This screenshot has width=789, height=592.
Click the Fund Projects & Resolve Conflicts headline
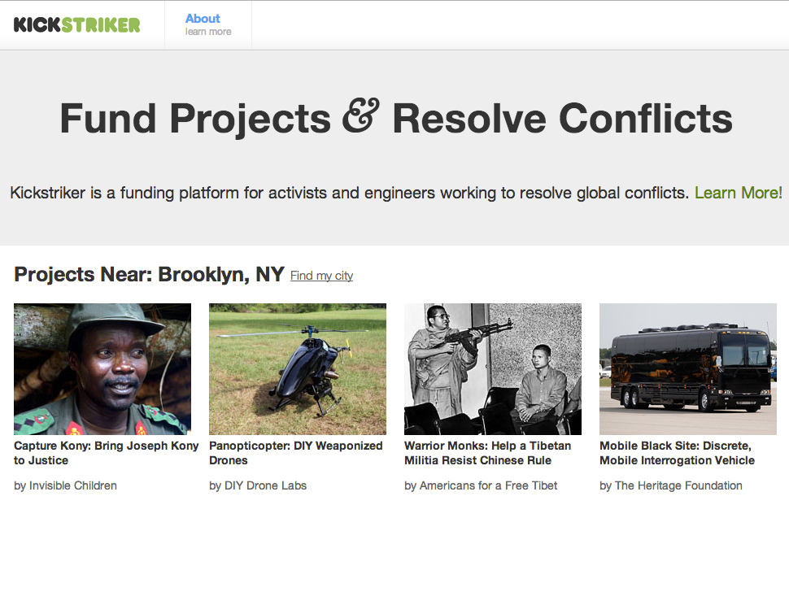tap(395, 119)
